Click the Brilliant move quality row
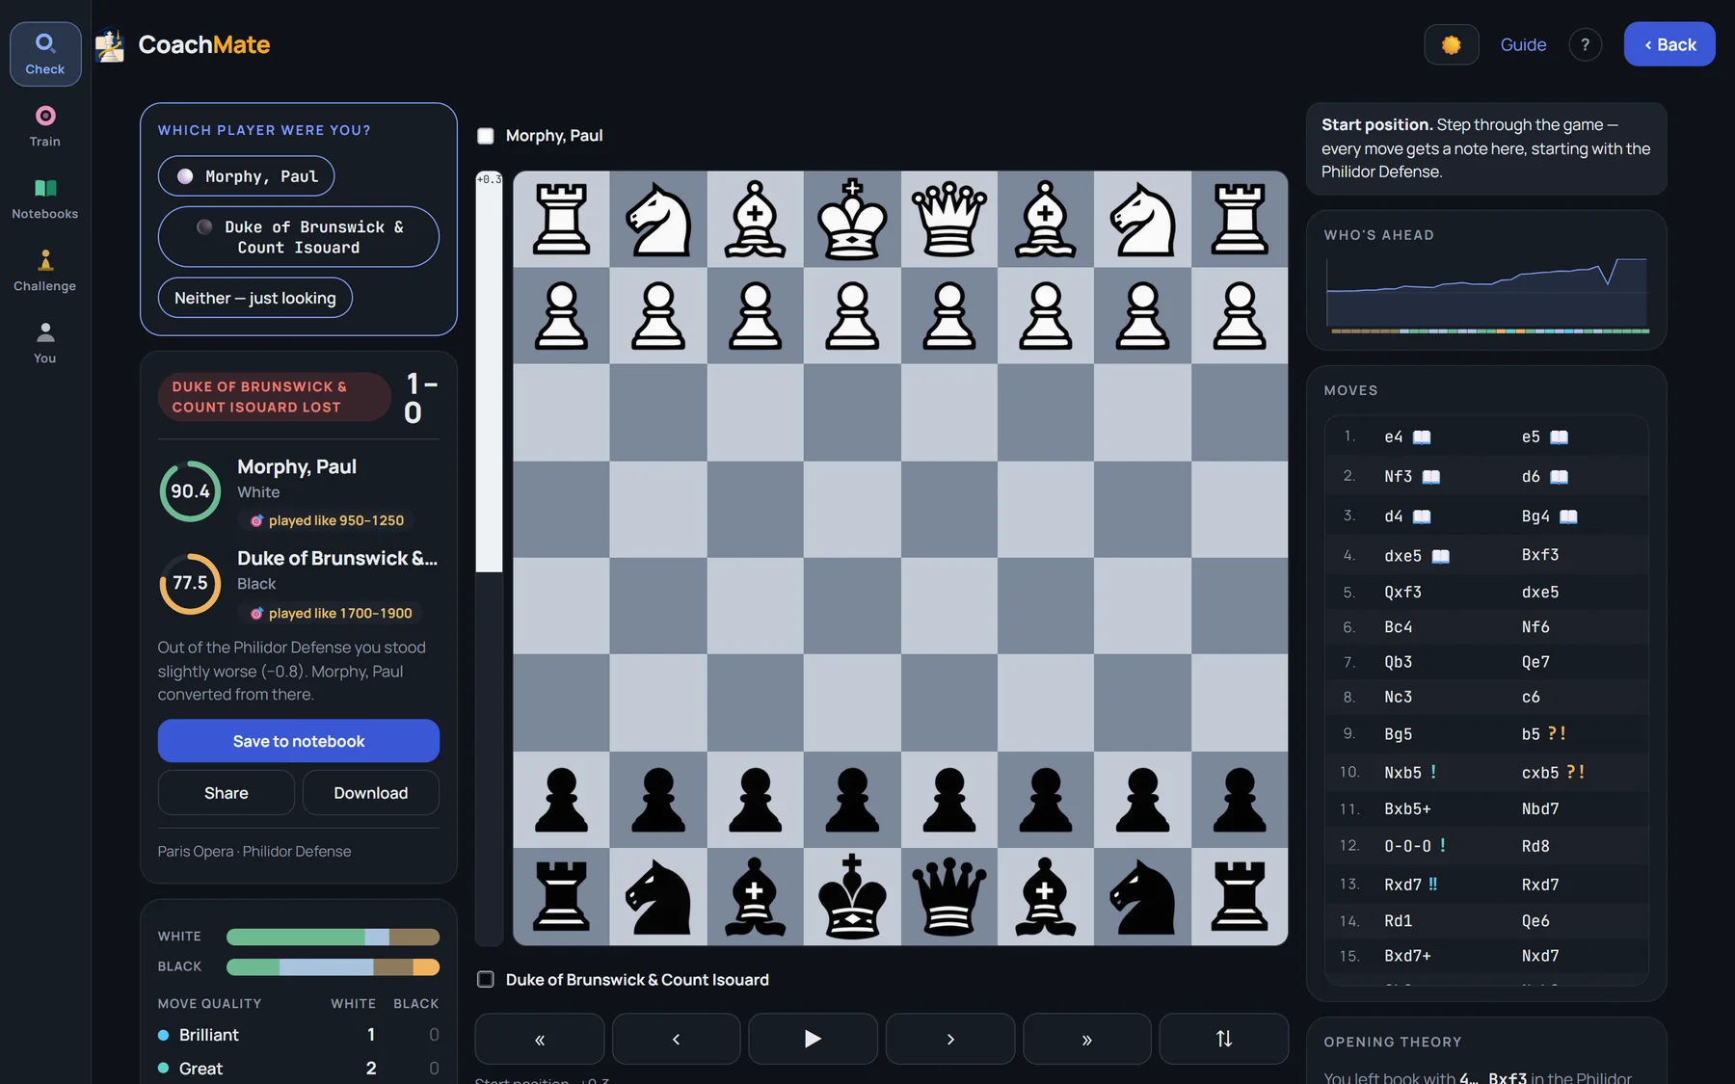This screenshot has height=1084, width=1735. (x=299, y=1035)
